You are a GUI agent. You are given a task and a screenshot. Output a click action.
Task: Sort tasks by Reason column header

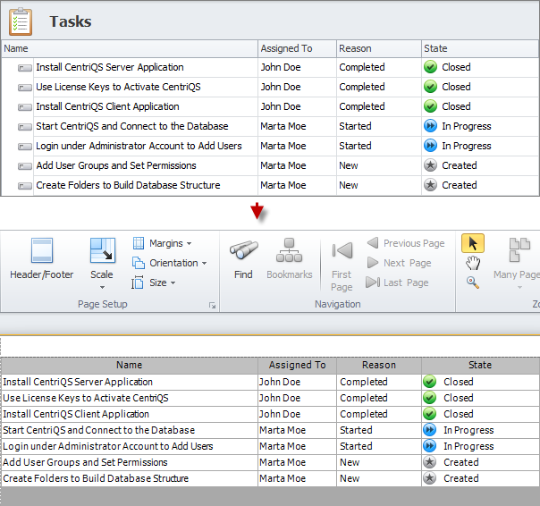click(x=379, y=48)
